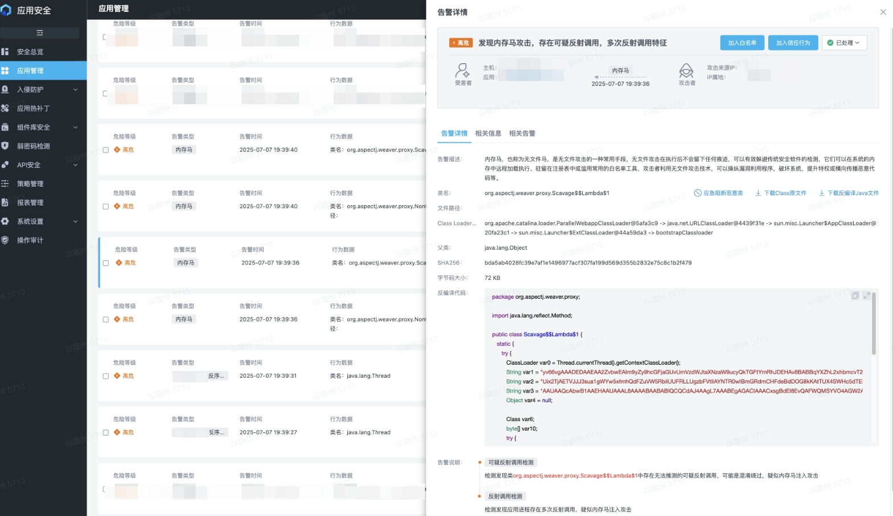Click the 反射调用检测 tag
Screen dimensions: 893x516
coord(505,496)
